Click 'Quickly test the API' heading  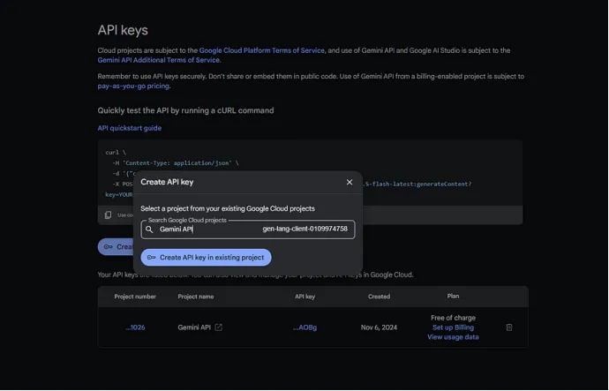(185, 110)
